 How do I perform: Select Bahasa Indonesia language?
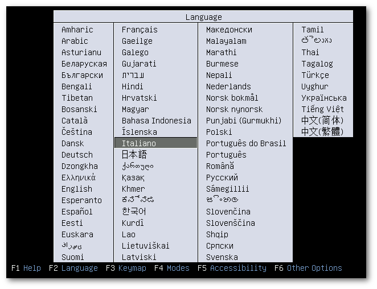coord(156,121)
